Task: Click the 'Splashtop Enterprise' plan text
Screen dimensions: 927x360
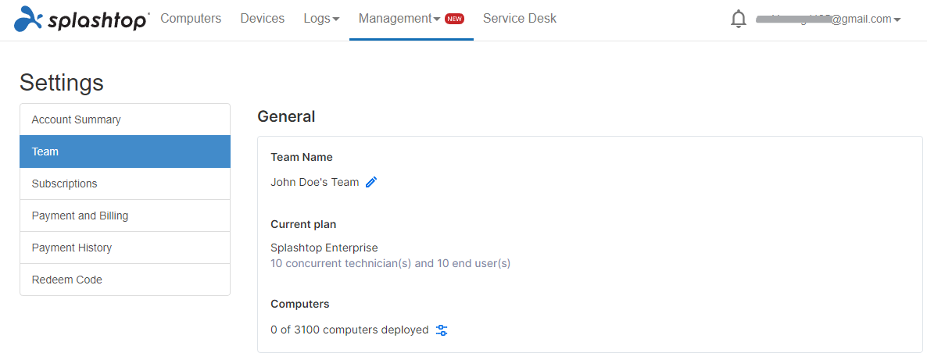Action: click(324, 248)
